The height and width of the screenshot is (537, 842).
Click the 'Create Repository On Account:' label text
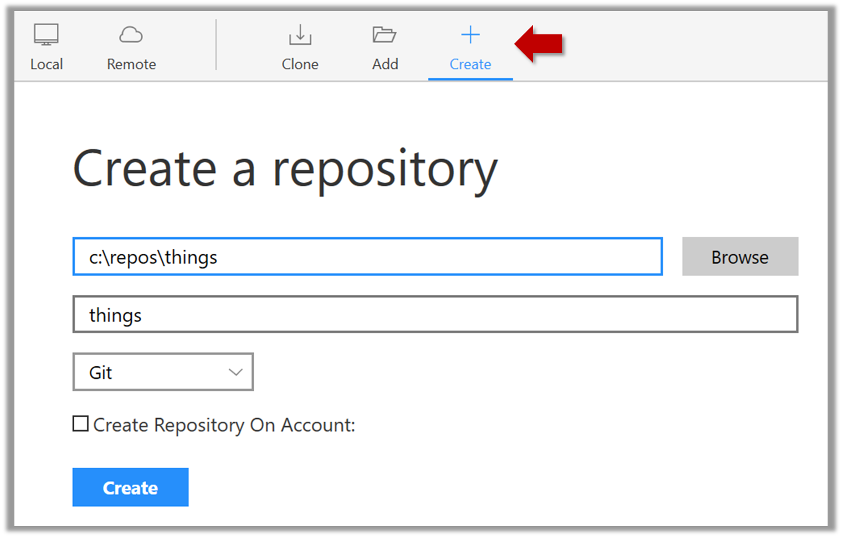pos(224,425)
